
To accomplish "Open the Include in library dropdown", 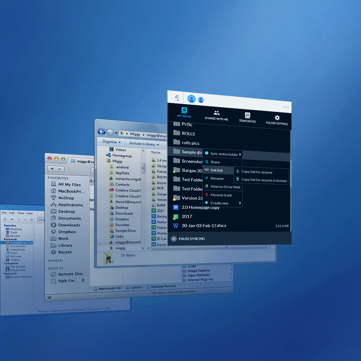I will click(144, 144).
